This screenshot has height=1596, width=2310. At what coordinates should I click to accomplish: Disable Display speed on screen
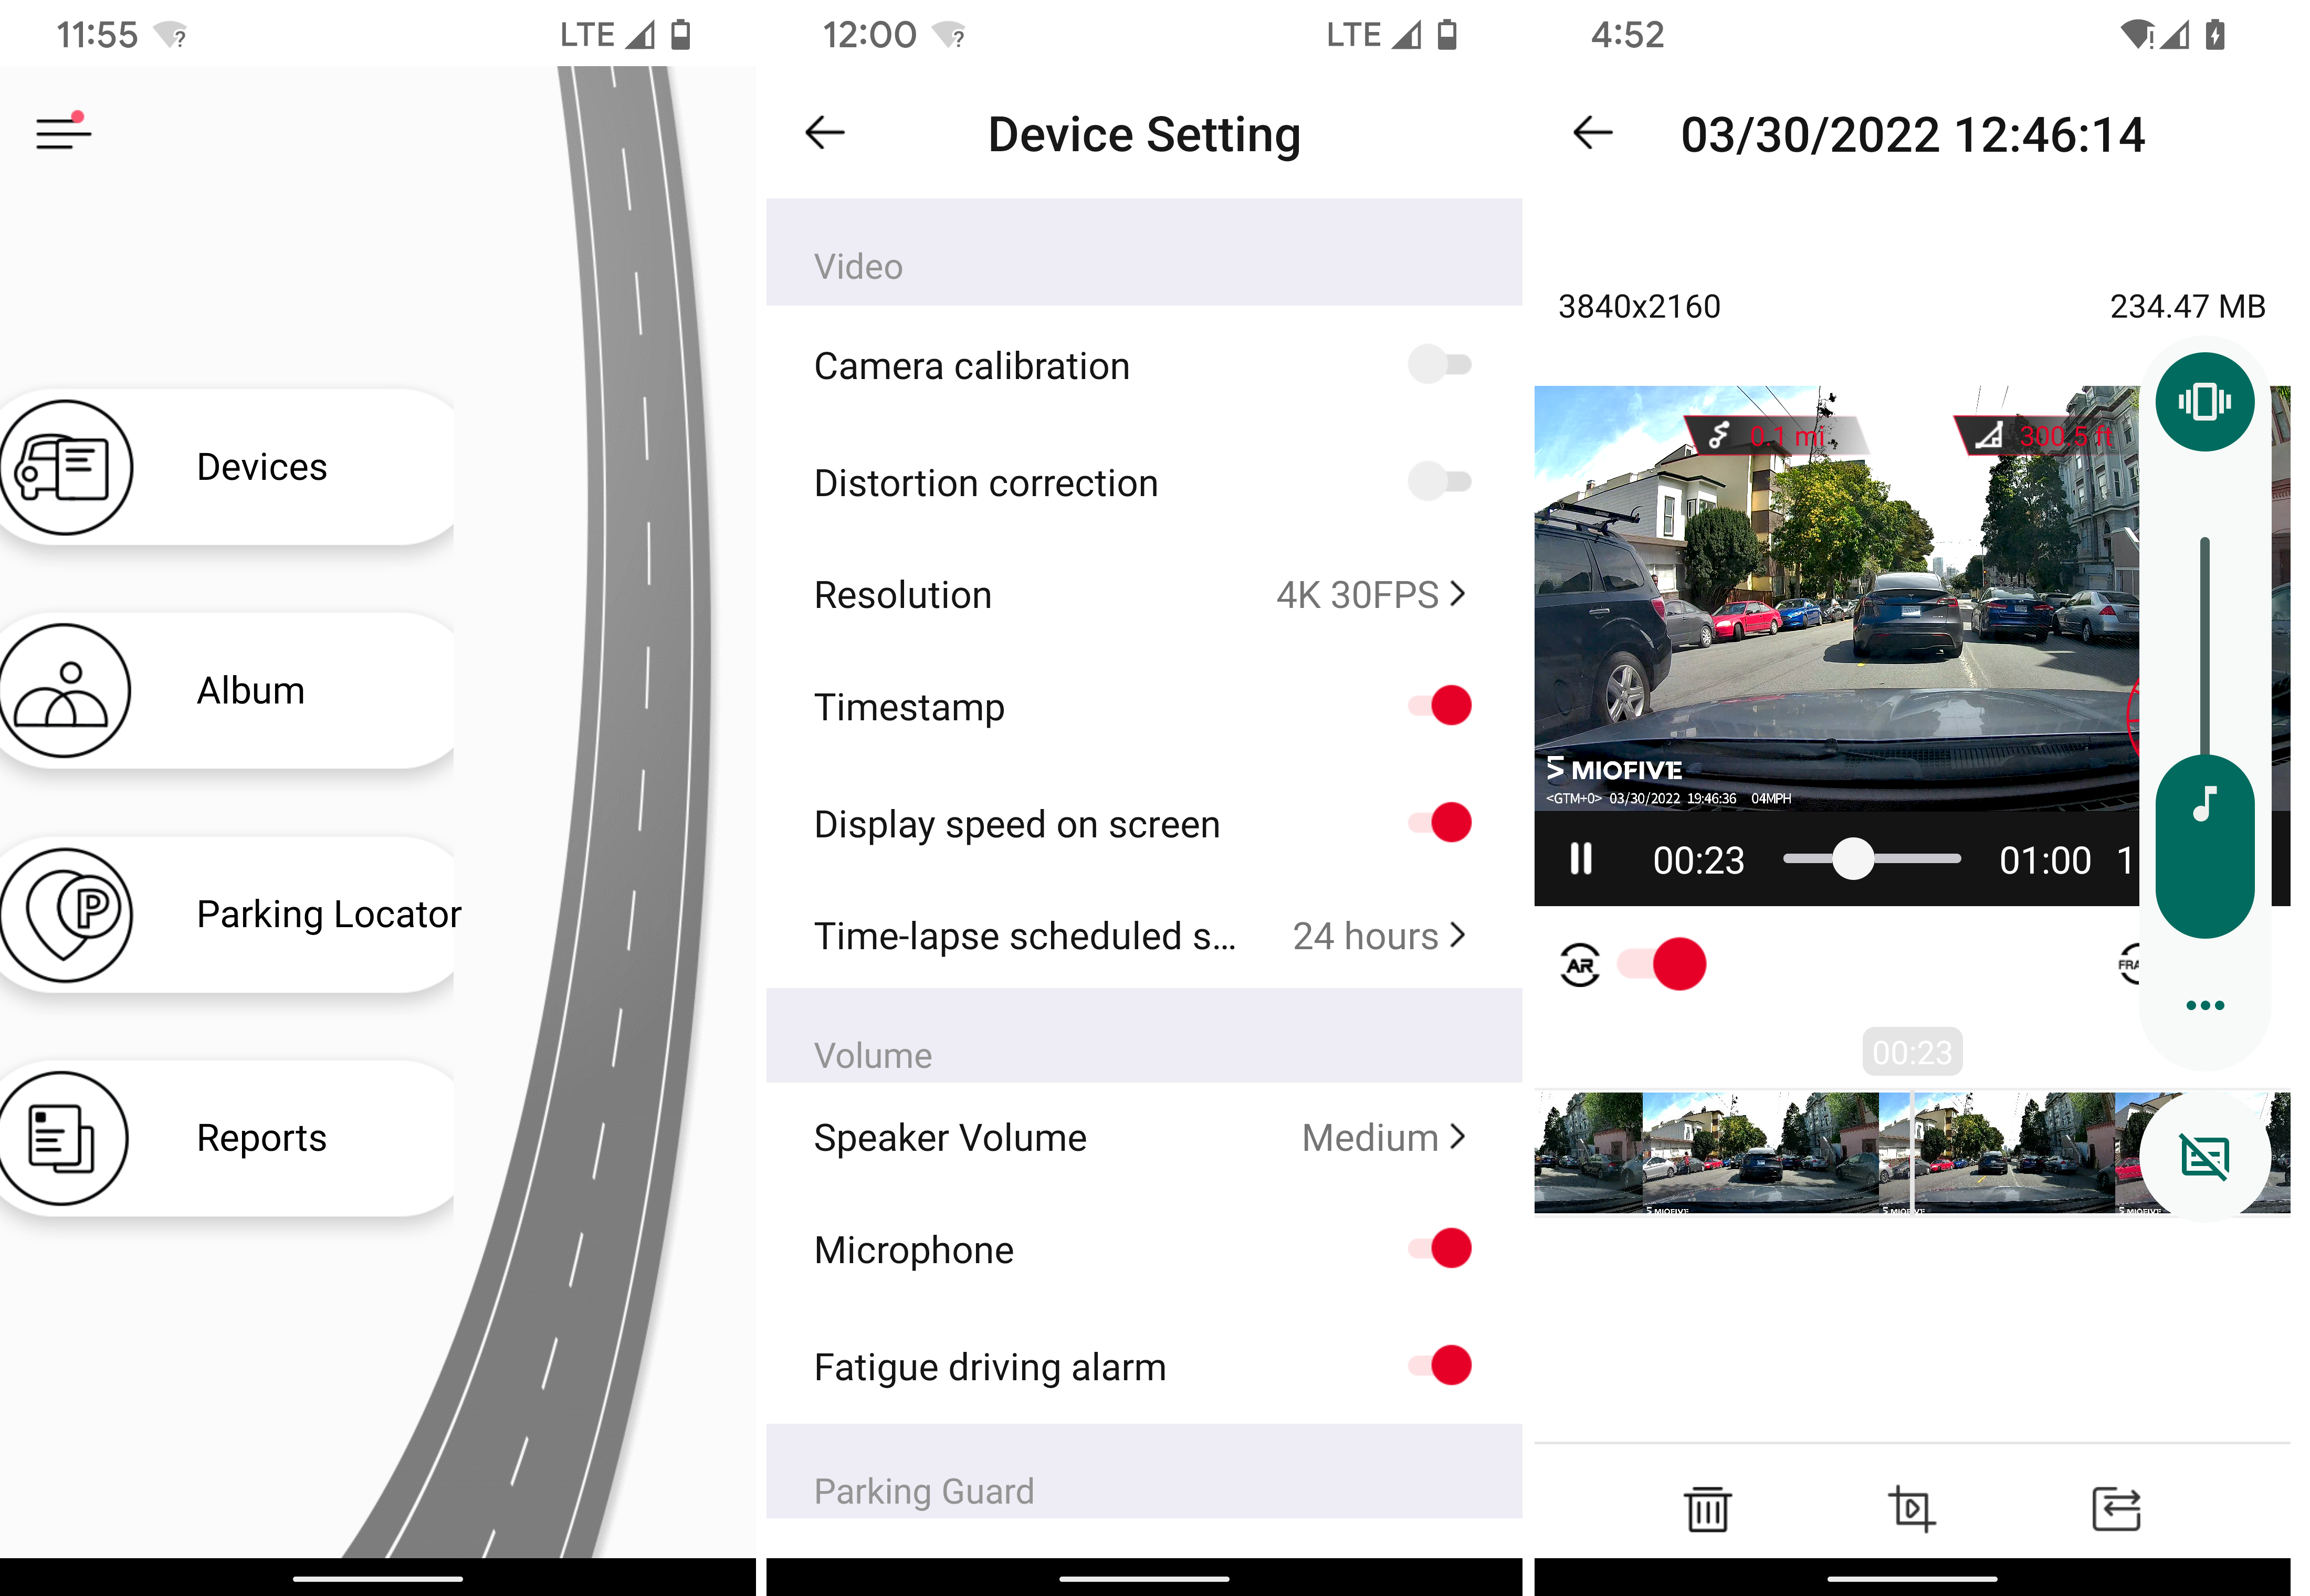1439,823
